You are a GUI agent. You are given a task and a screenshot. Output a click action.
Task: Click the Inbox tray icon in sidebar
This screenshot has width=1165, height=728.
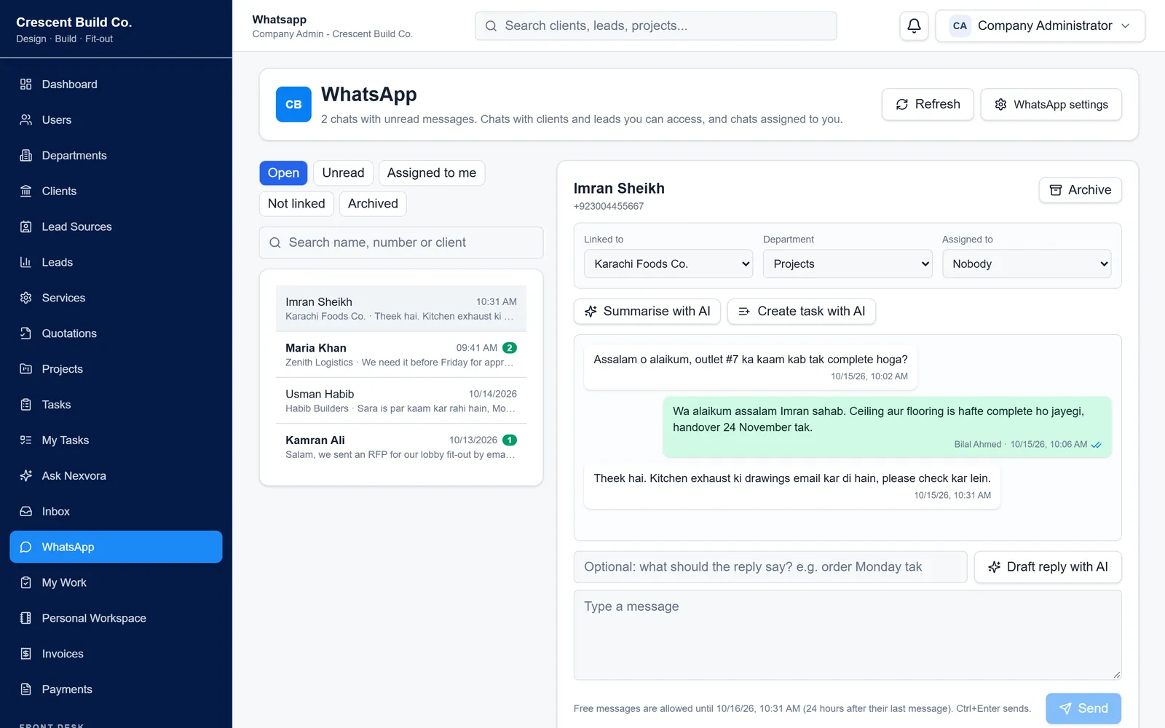(26, 512)
